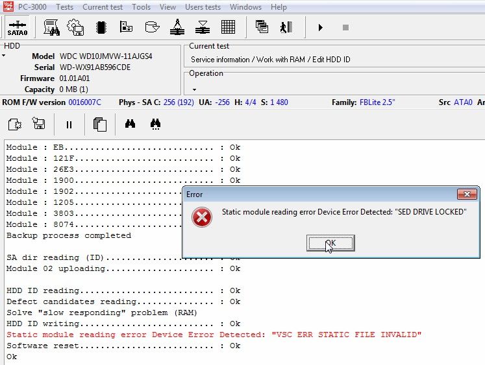Click the red VSC ERR STATIC FILE INVALID line
Screen dimensions: 485x365
214,335
